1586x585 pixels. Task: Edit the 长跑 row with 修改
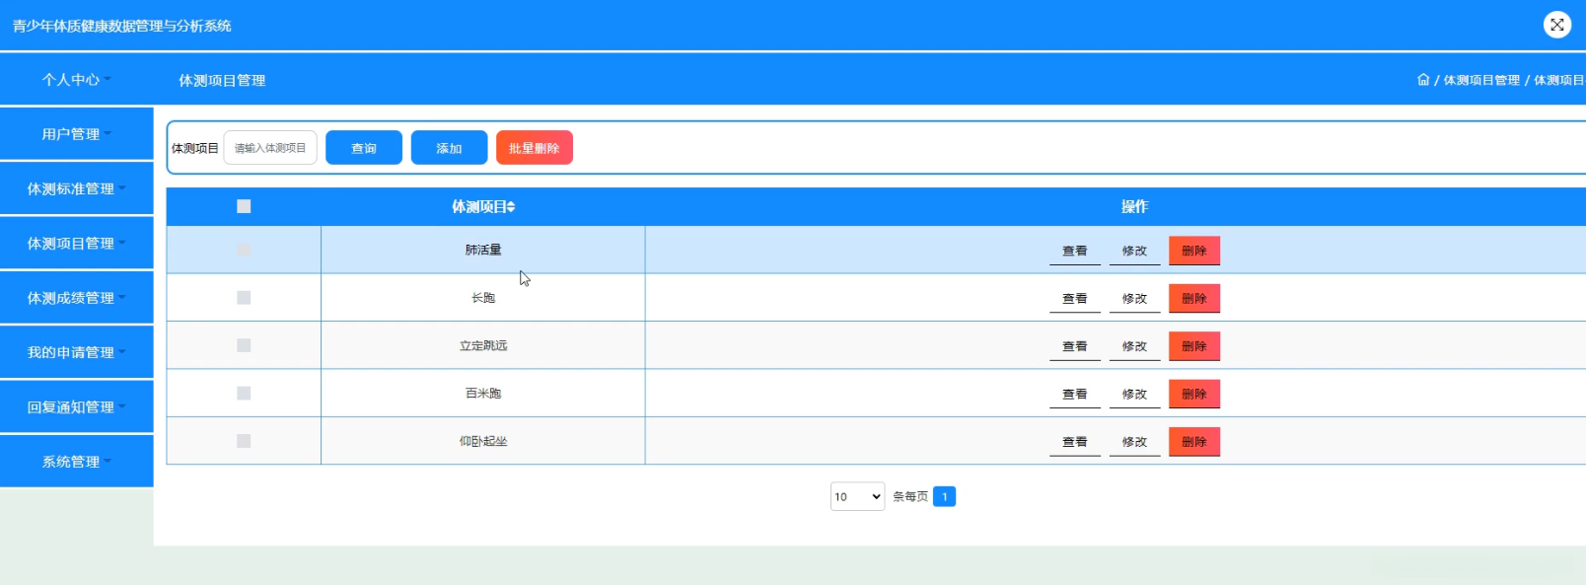tap(1134, 298)
